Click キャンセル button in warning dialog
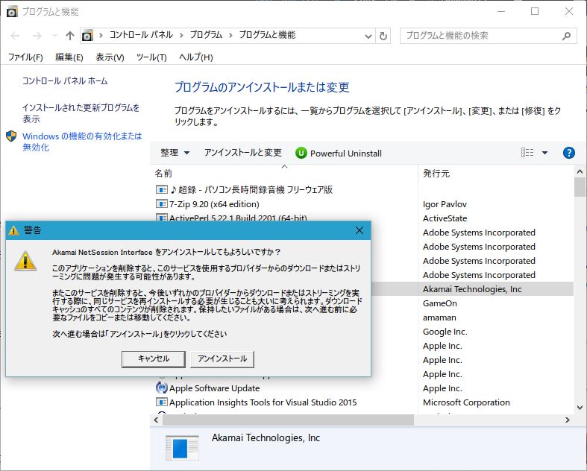 (154, 358)
